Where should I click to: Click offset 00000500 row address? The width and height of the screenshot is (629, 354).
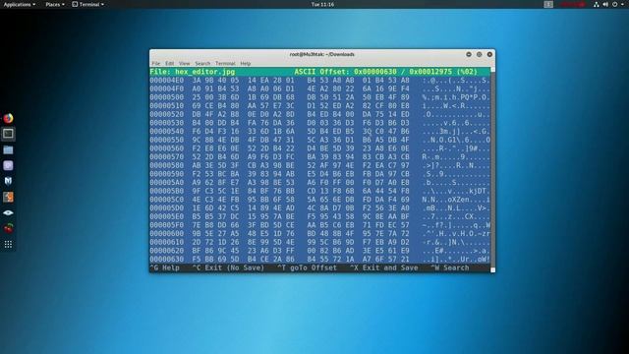pyautogui.click(x=167, y=97)
